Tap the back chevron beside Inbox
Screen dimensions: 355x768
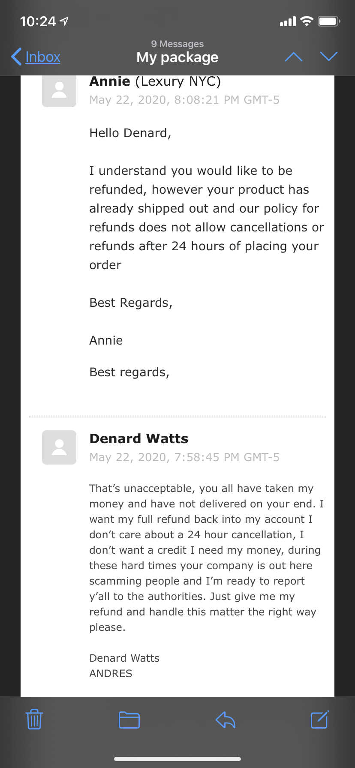pos(16,57)
